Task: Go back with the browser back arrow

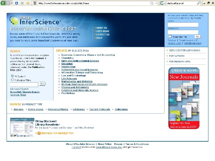Action: [x=3, y=3]
